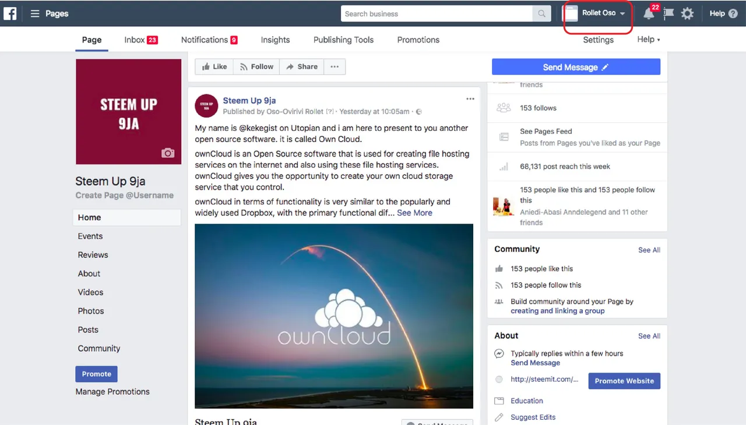
Task: Click the Promote button in sidebar
Action: tap(96, 374)
